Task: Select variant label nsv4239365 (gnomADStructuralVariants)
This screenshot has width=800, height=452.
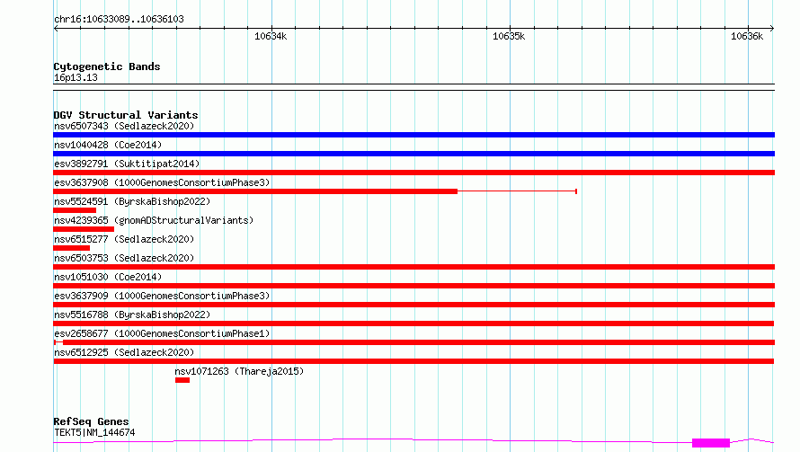Action: pos(154,220)
